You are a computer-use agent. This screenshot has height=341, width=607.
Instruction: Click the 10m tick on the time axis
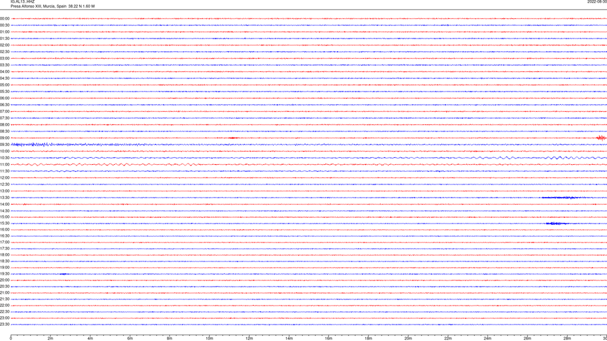pos(209,338)
